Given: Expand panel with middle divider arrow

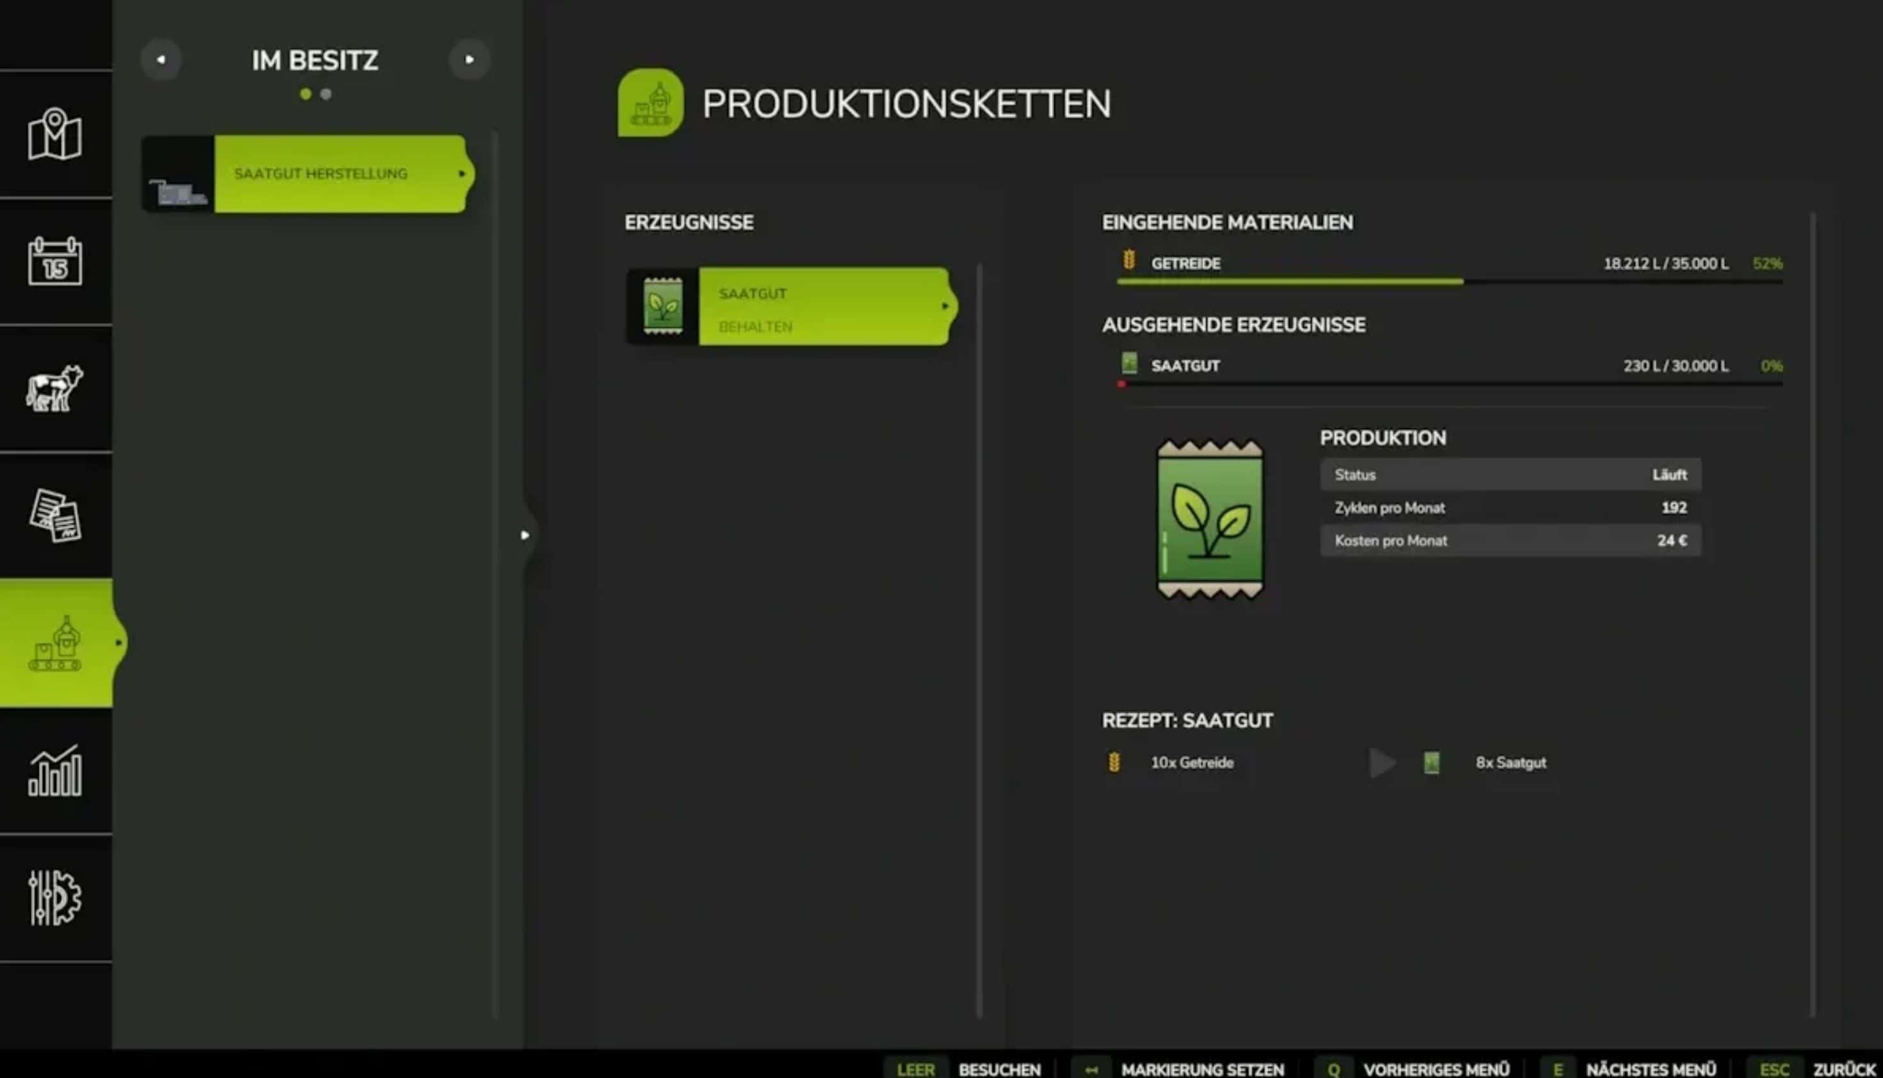Looking at the screenshot, I should click(525, 535).
